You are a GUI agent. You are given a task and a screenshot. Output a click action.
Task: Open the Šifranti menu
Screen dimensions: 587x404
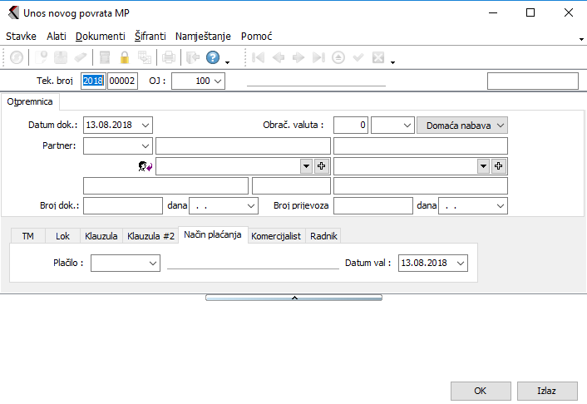150,37
